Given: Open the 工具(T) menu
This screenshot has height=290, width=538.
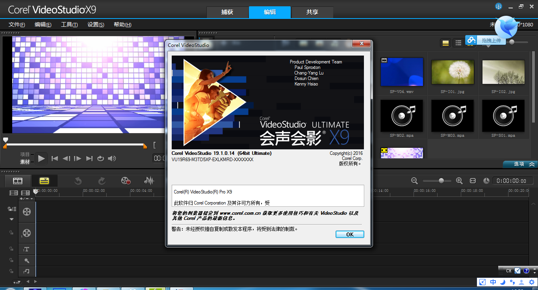Looking at the screenshot, I should tap(69, 24).
